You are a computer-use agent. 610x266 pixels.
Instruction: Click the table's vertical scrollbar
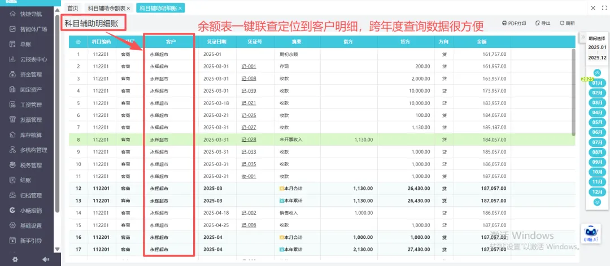(x=573, y=92)
